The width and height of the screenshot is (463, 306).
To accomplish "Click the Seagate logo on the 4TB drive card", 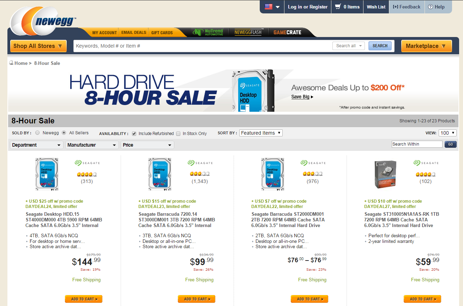I will coord(87,163).
